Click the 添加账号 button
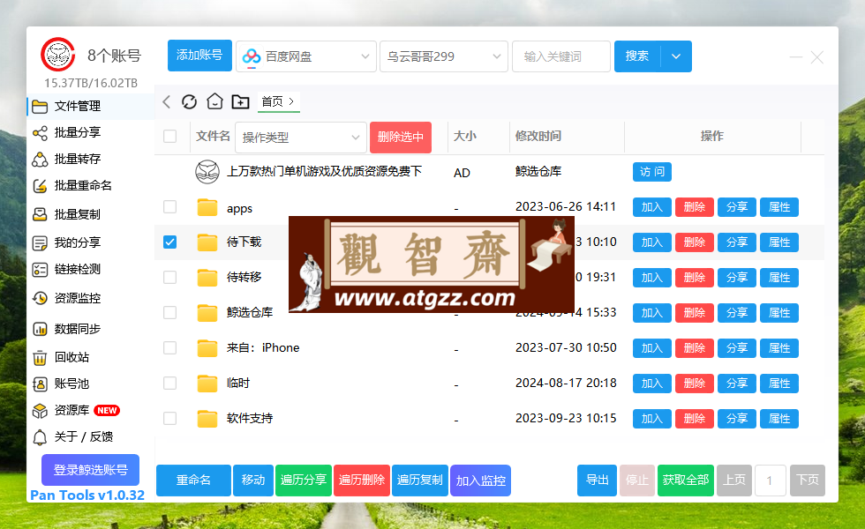The image size is (865, 529). pos(199,56)
